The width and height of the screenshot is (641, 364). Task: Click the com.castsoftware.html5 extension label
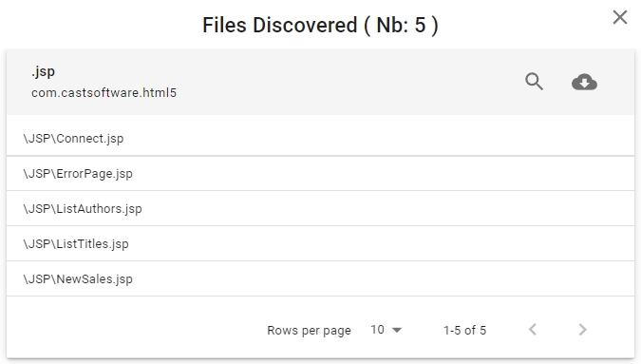tap(104, 93)
